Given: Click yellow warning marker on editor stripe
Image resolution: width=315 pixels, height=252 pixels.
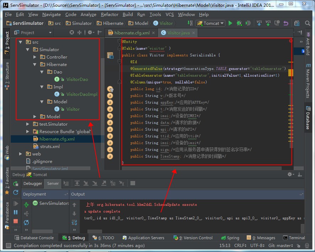Looking at the screenshot, I should coord(291,72).
